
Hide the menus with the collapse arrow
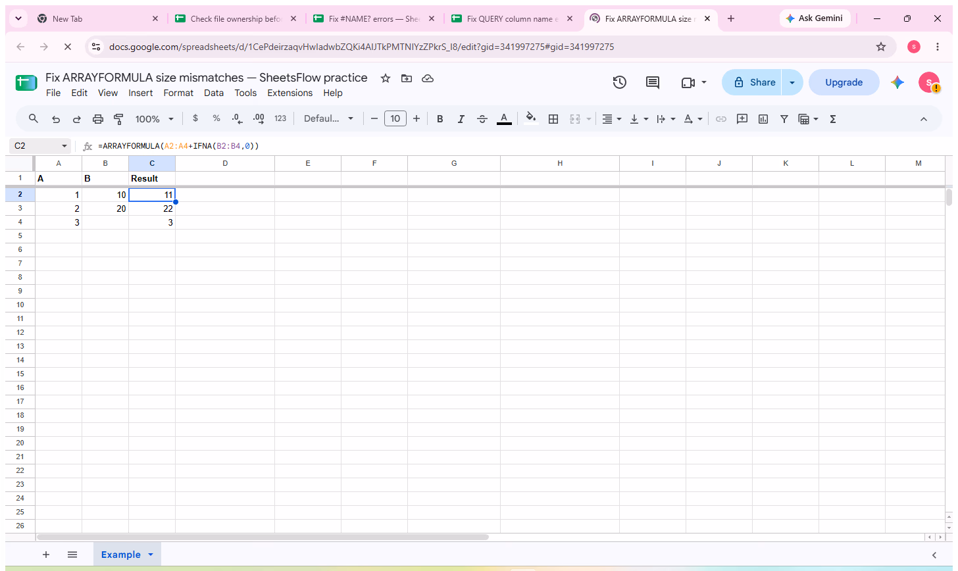pos(923,119)
